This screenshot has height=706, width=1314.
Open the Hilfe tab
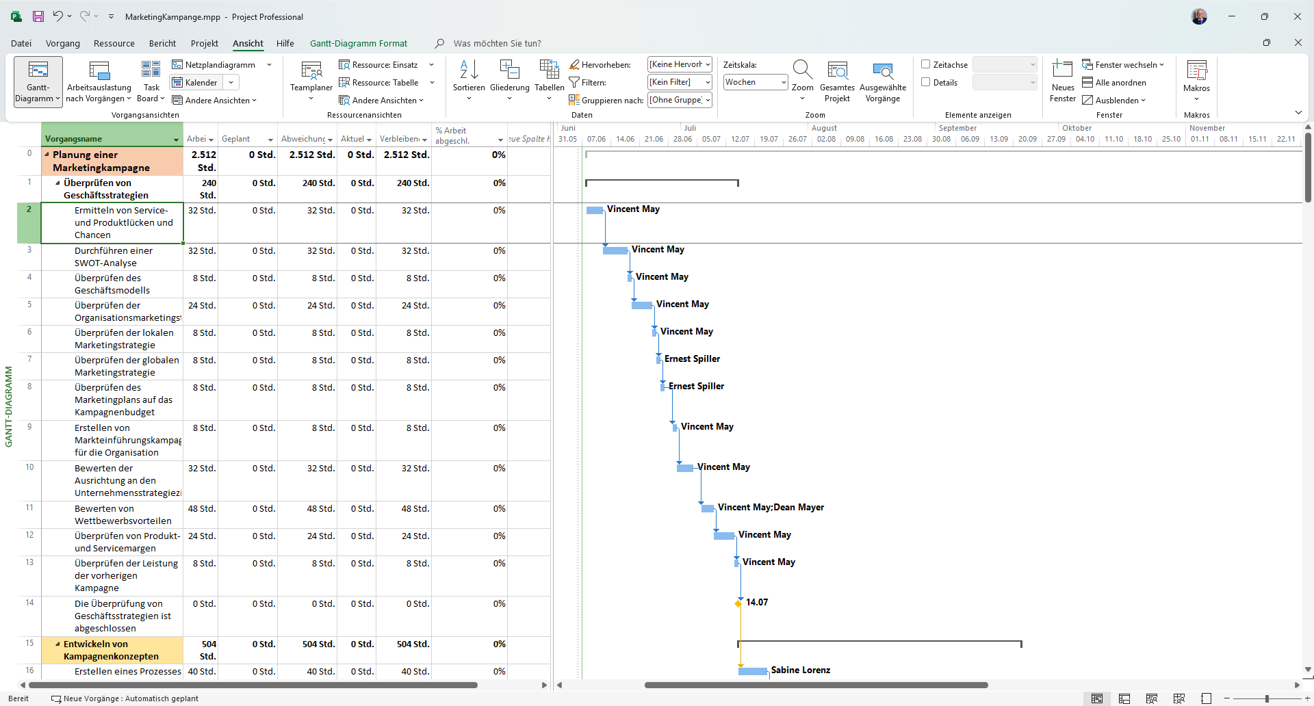point(285,43)
